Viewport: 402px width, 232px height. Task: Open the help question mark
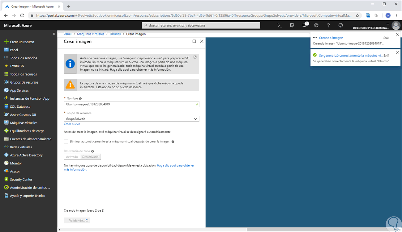point(328,25)
